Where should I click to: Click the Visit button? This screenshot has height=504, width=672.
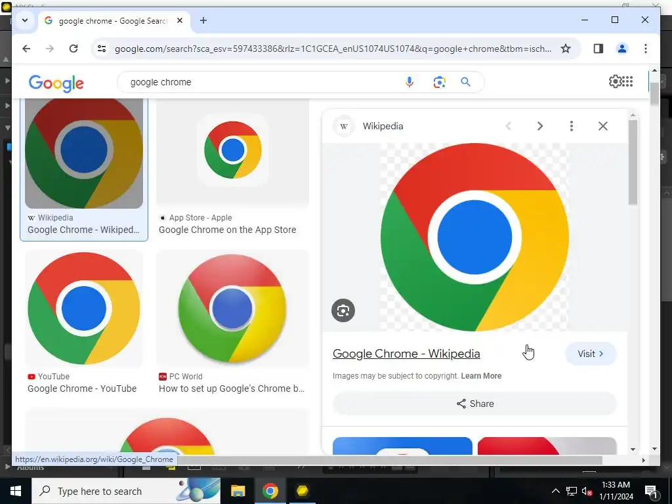[591, 354]
